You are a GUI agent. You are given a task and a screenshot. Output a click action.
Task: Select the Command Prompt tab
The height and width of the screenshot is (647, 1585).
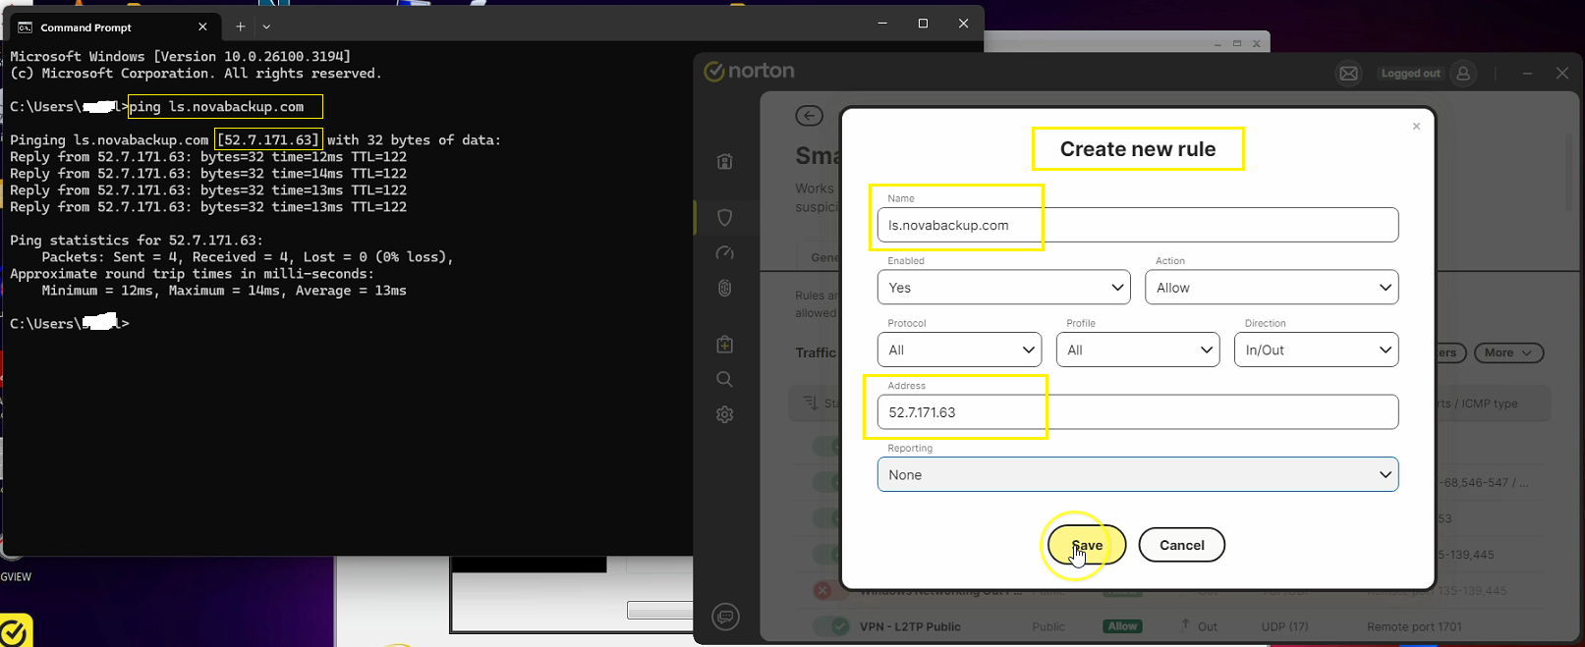tap(112, 27)
